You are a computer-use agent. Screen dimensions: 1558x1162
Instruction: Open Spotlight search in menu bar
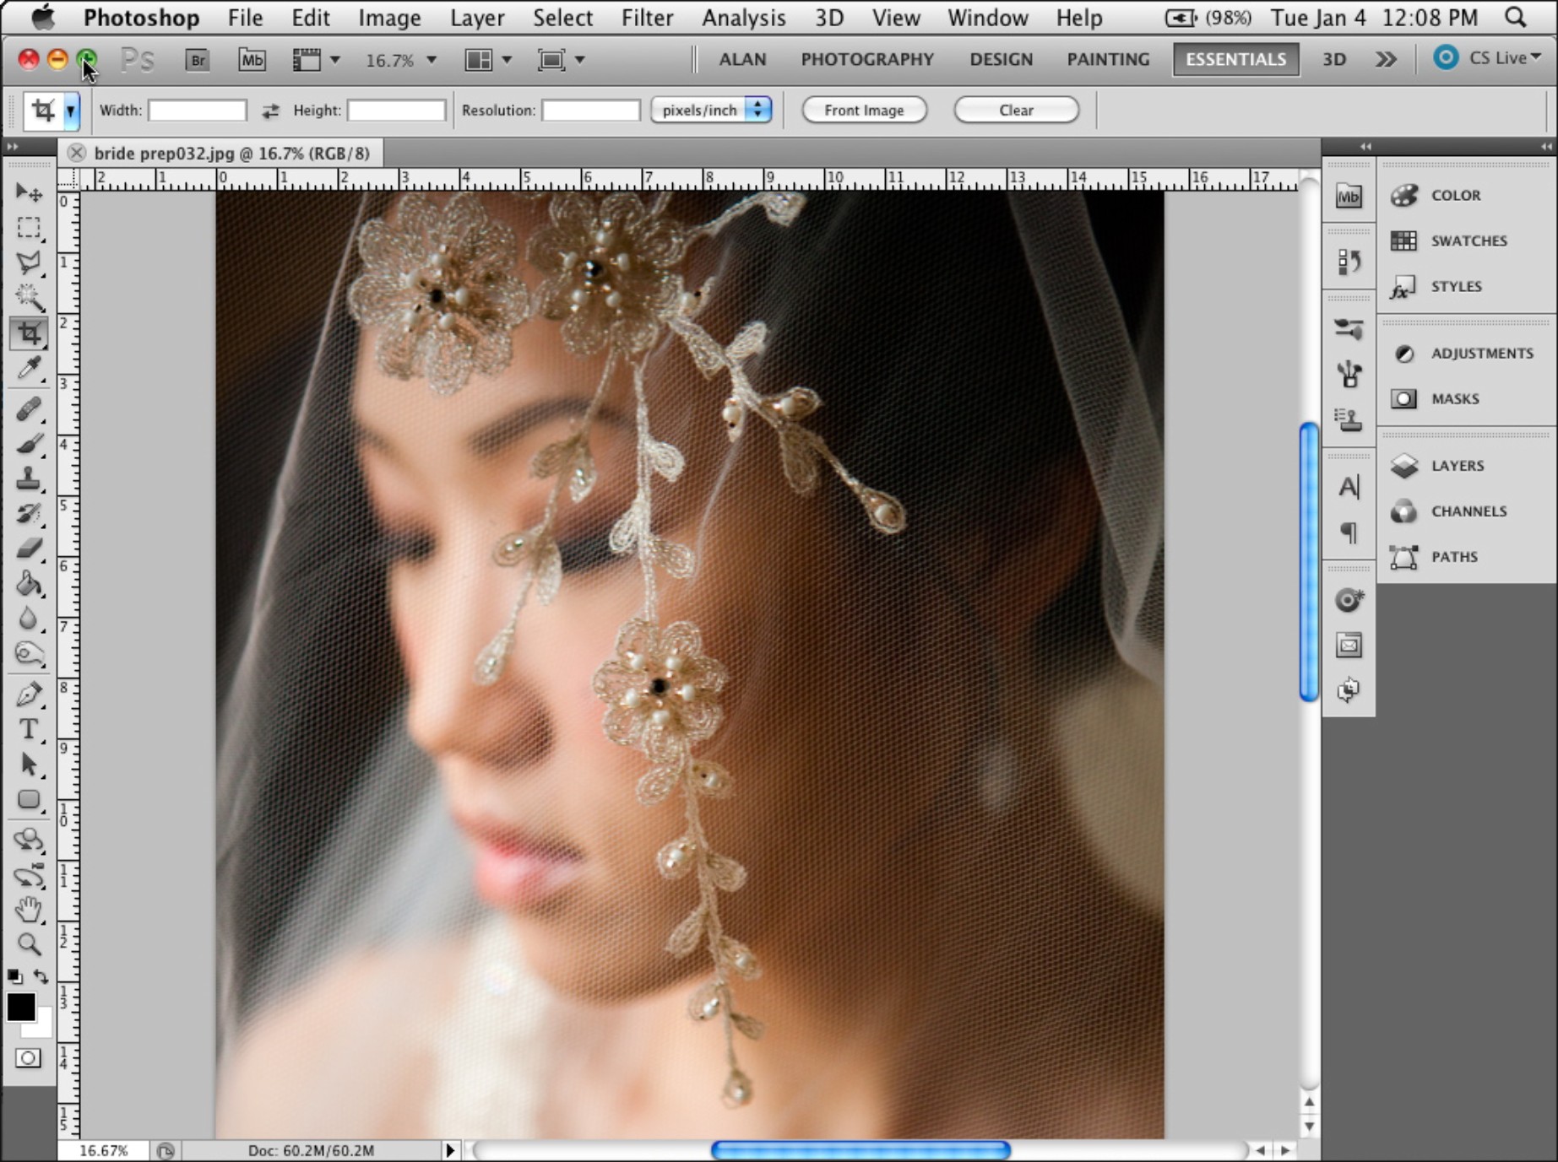[1516, 17]
